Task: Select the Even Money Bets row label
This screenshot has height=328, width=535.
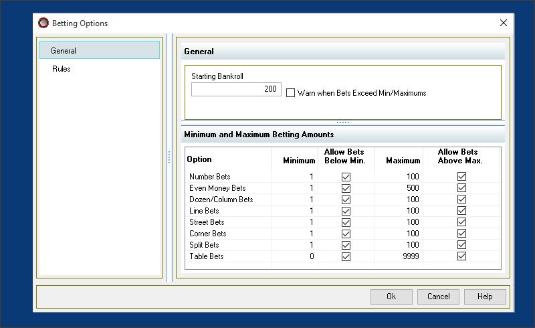Action: [217, 188]
